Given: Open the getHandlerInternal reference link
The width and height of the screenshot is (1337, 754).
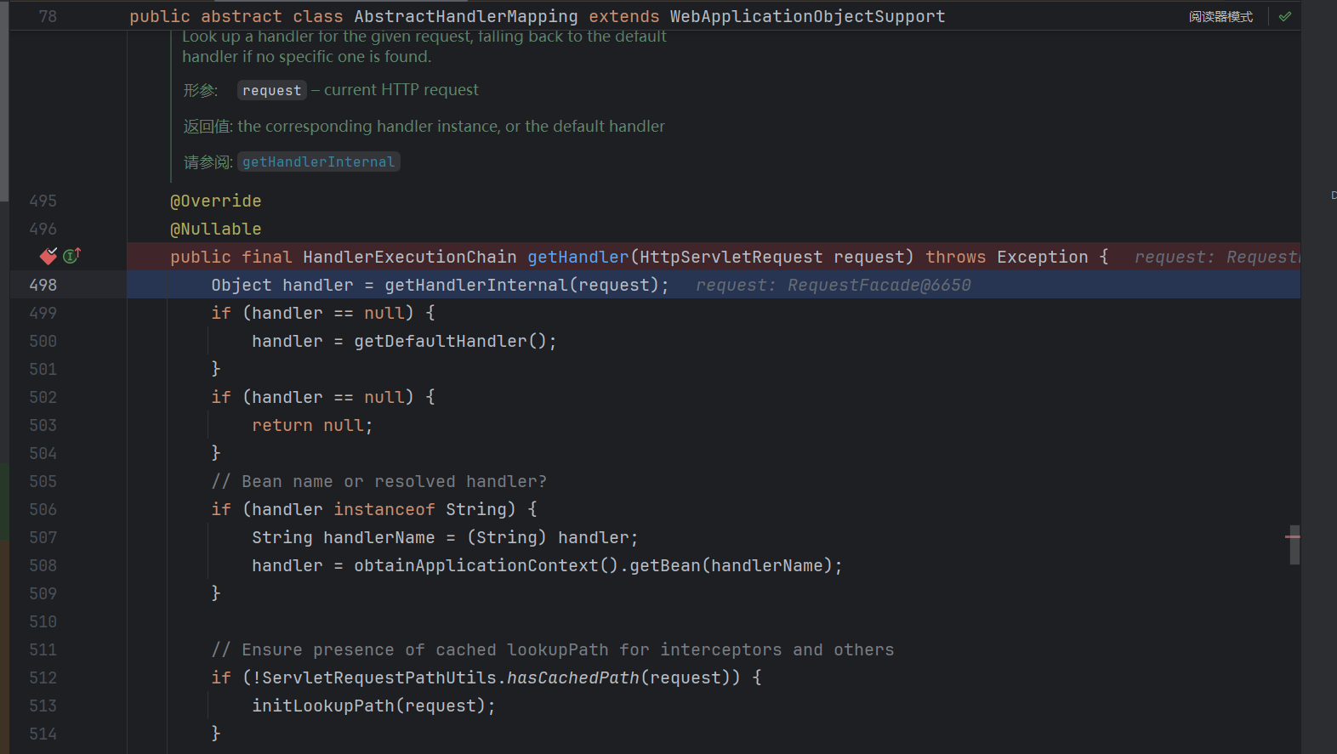Looking at the screenshot, I should pos(318,162).
